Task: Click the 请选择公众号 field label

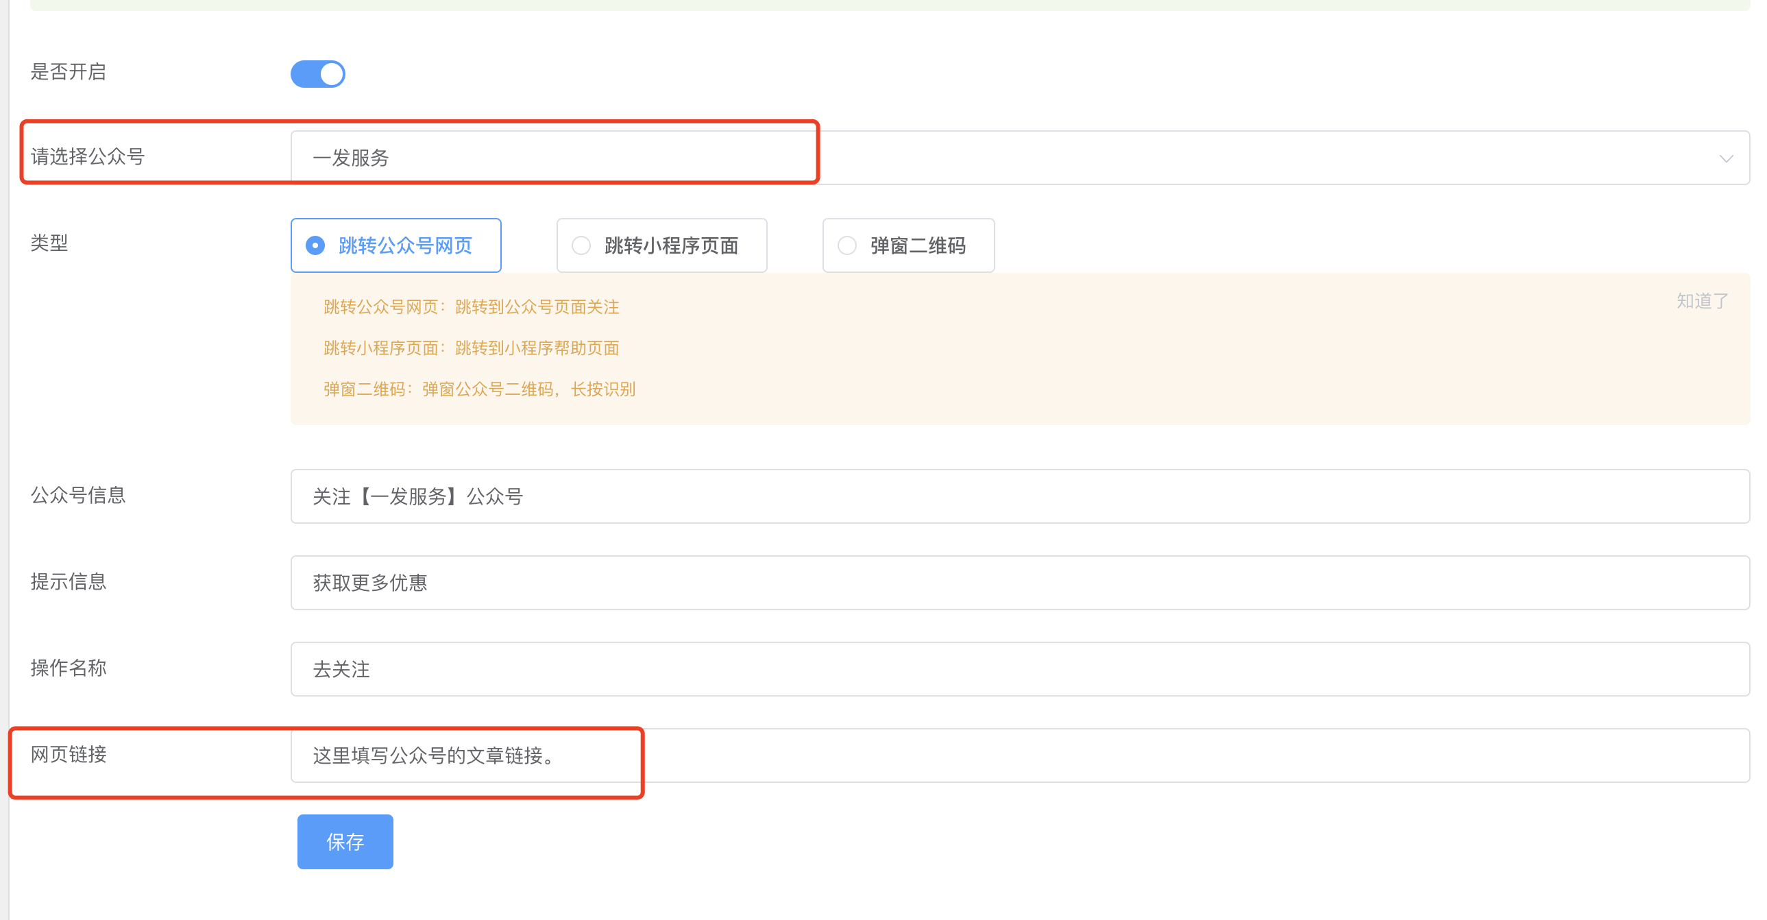Action: click(88, 157)
